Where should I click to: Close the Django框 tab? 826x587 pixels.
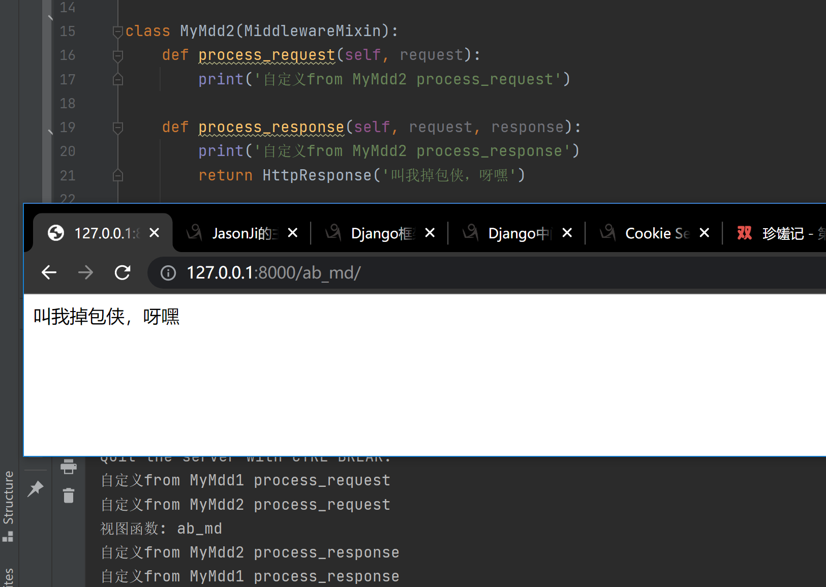coord(430,233)
